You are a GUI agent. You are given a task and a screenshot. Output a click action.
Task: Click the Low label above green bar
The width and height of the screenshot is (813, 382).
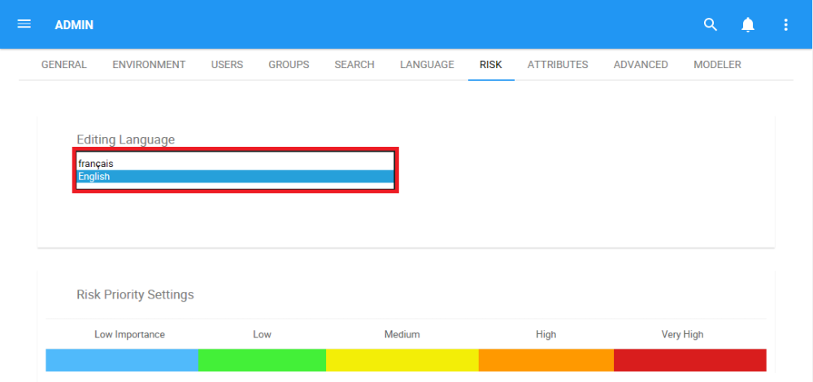(262, 334)
